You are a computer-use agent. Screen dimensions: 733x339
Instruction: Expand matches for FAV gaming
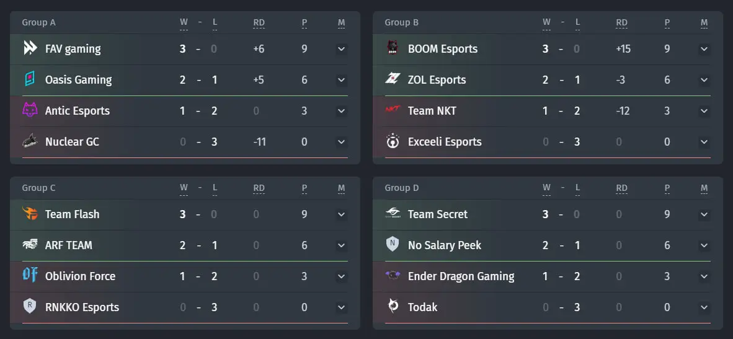click(341, 48)
